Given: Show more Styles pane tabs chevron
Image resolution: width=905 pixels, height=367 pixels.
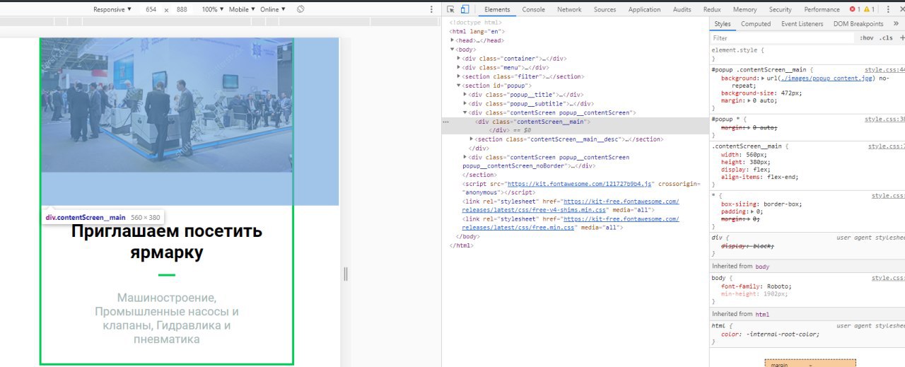Looking at the screenshot, I should 896,23.
